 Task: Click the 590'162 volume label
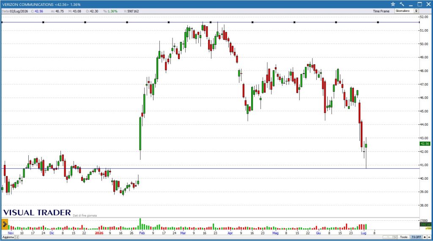click(x=425, y=225)
